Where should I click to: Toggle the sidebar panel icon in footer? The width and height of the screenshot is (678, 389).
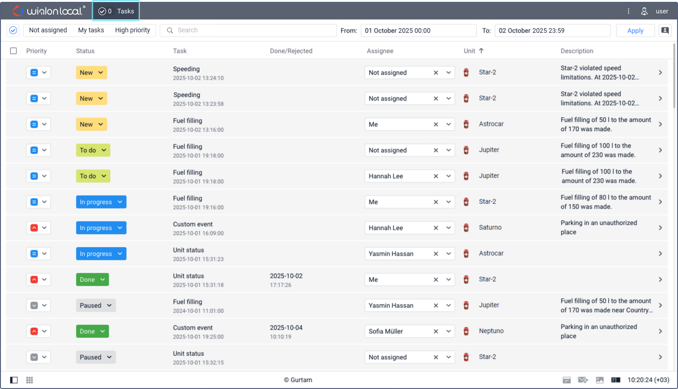[14, 380]
